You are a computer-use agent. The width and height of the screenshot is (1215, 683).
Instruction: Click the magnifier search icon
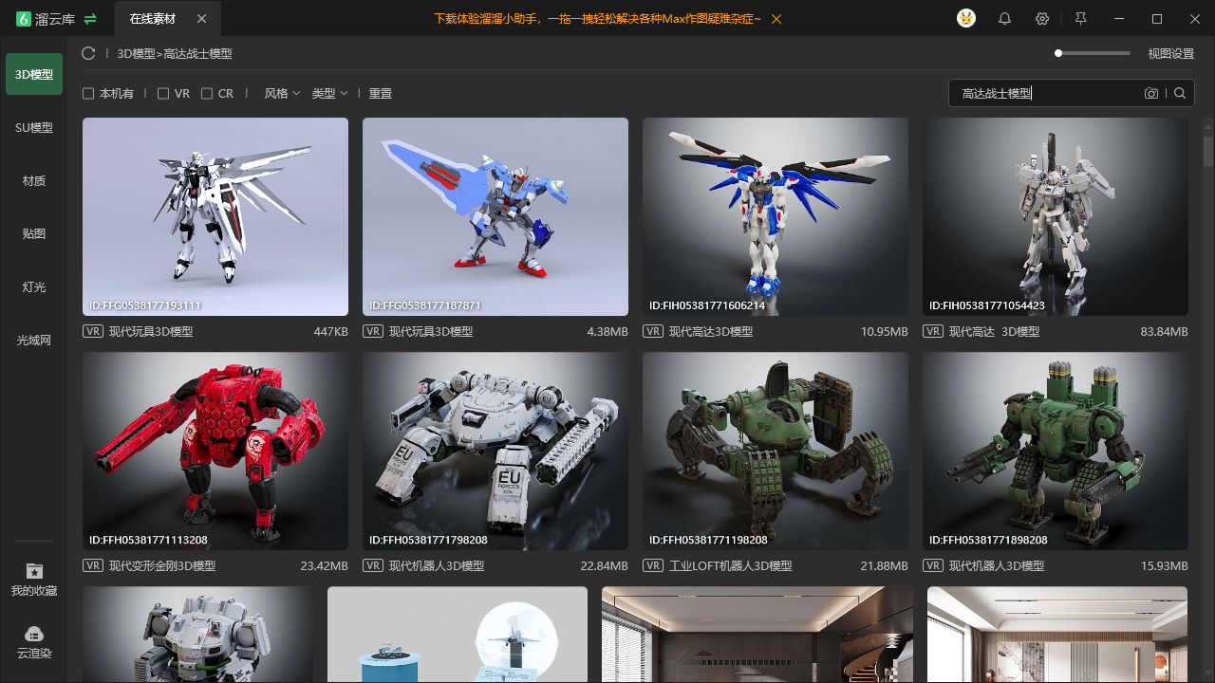[1180, 93]
